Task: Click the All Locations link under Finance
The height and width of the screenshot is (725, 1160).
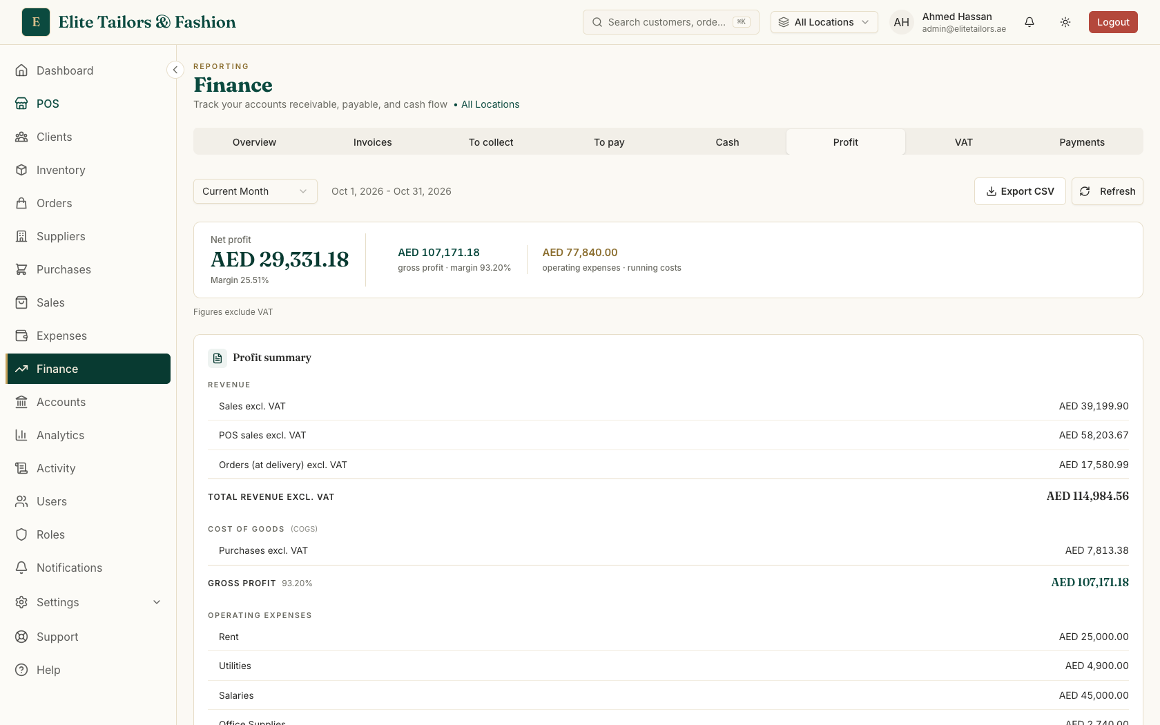Action: click(x=490, y=104)
